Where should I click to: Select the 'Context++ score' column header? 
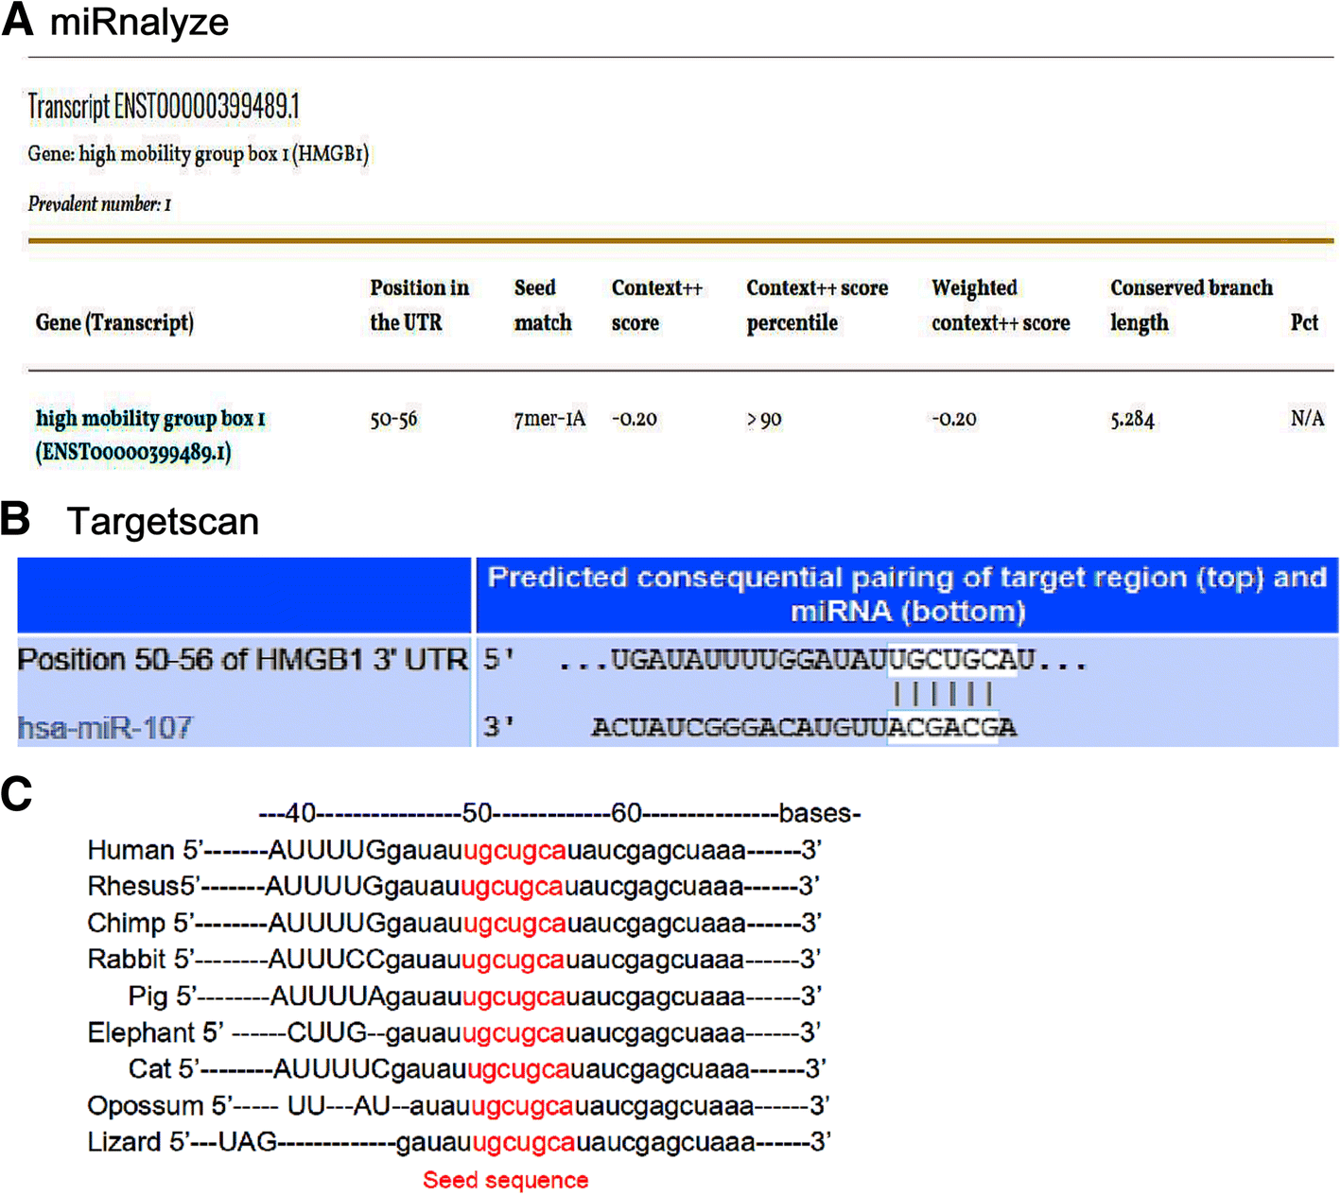657,305
